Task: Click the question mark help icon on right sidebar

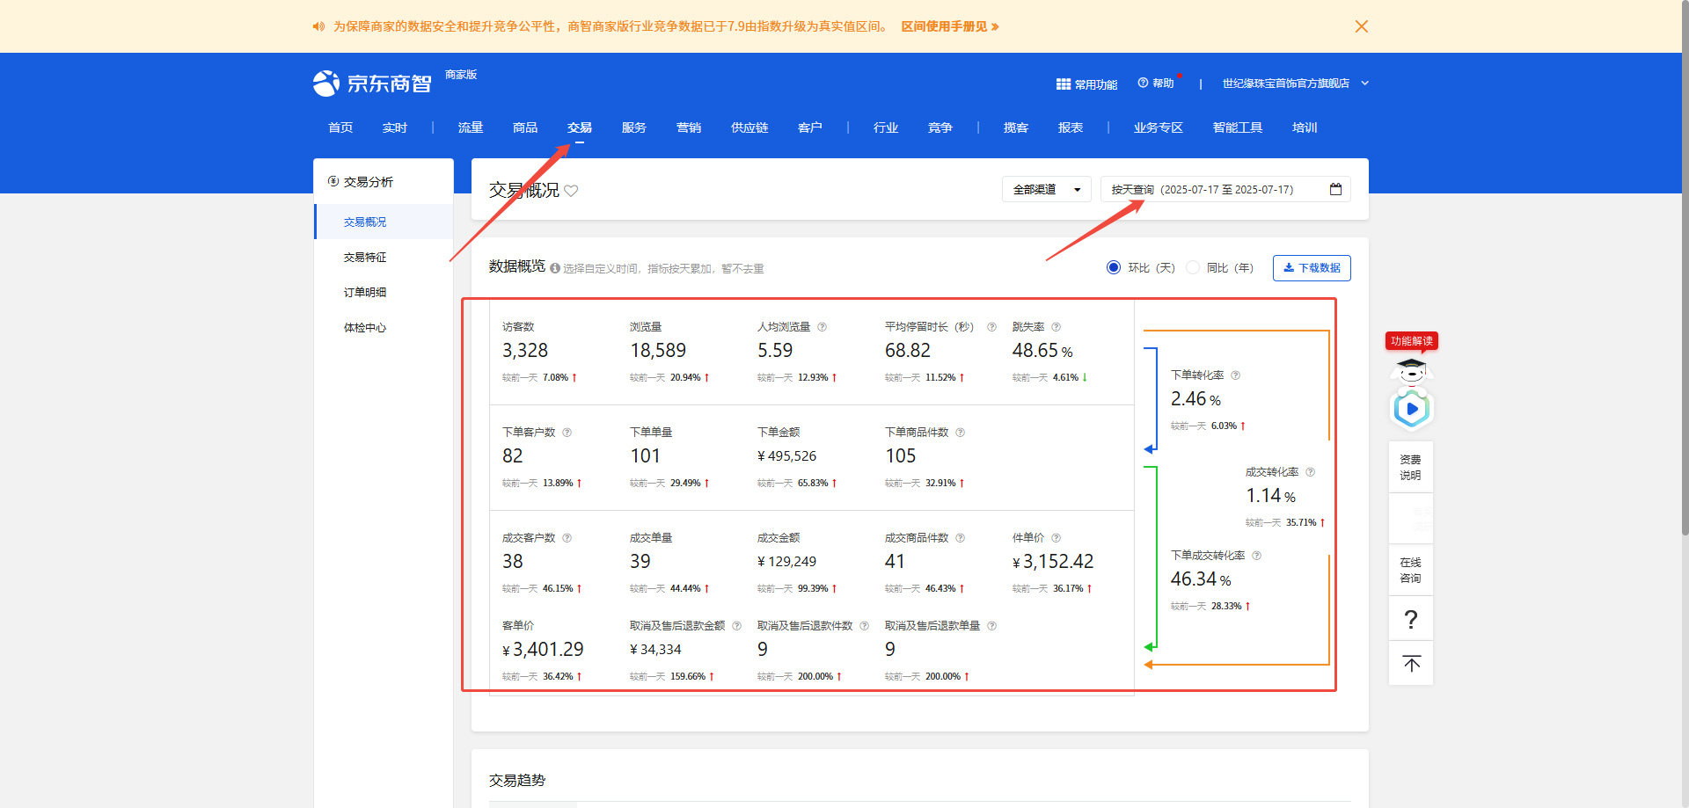Action: (x=1411, y=620)
